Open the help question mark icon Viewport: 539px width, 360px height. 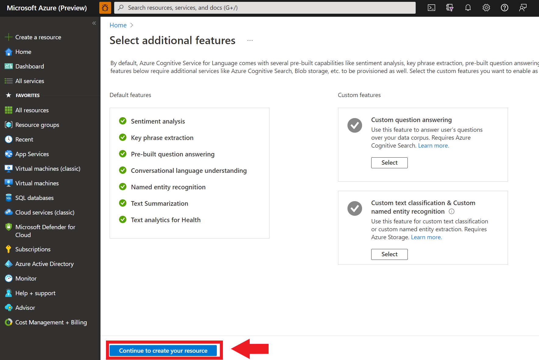pos(505,8)
